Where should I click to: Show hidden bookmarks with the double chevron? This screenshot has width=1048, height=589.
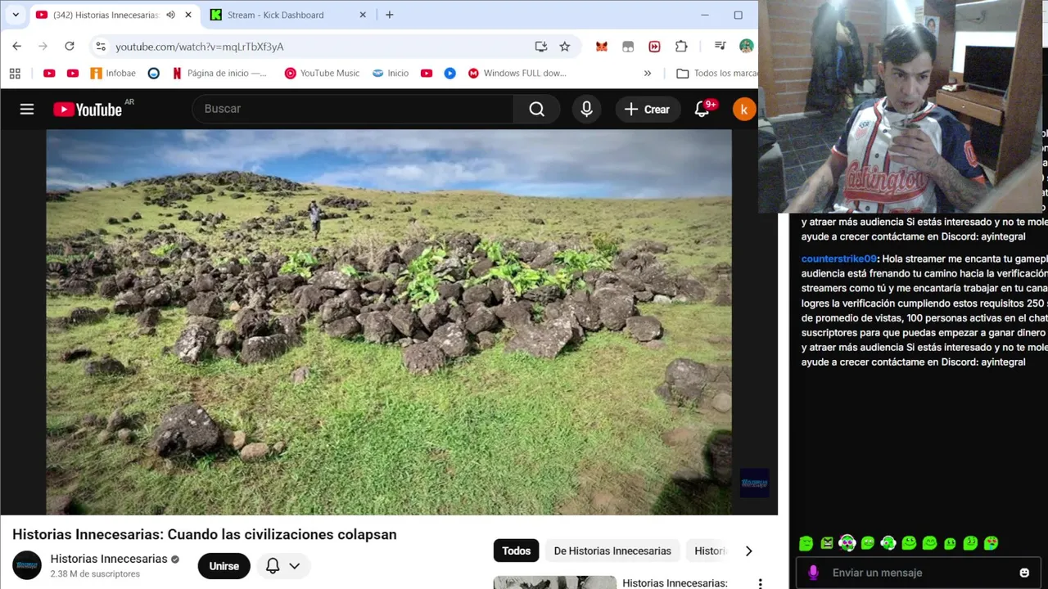click(x=648, y=73)
